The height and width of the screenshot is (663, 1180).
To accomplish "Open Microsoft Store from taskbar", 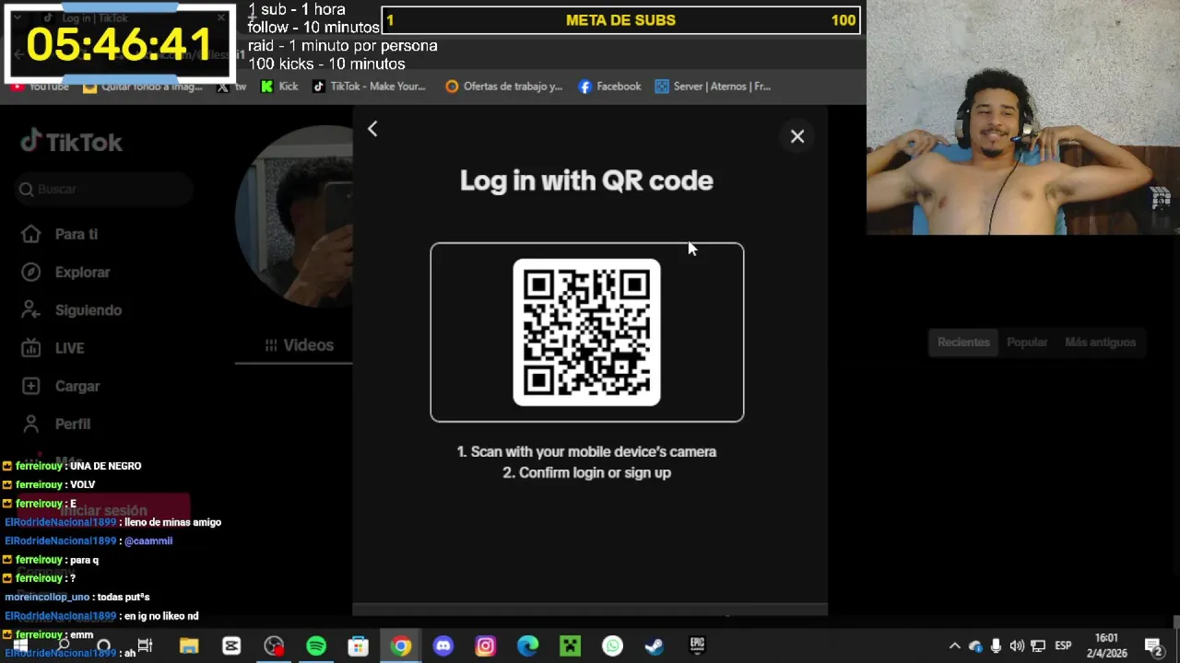I will 358,646.
